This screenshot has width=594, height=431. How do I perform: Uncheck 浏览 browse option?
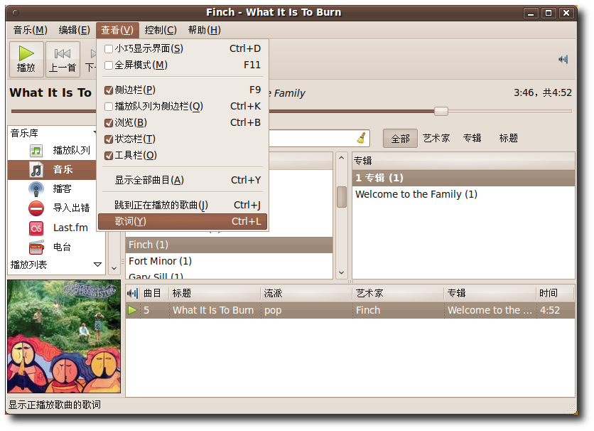109,123
